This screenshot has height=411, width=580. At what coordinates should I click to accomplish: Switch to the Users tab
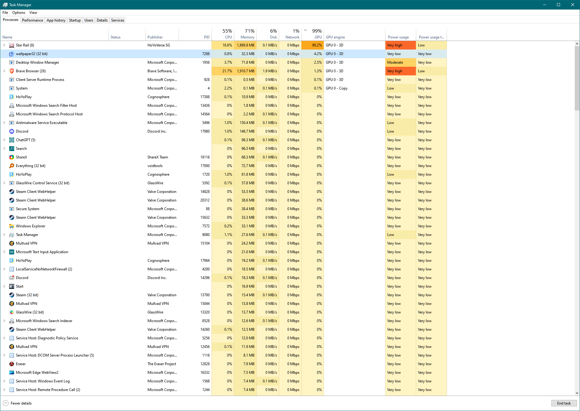point(89,20)
